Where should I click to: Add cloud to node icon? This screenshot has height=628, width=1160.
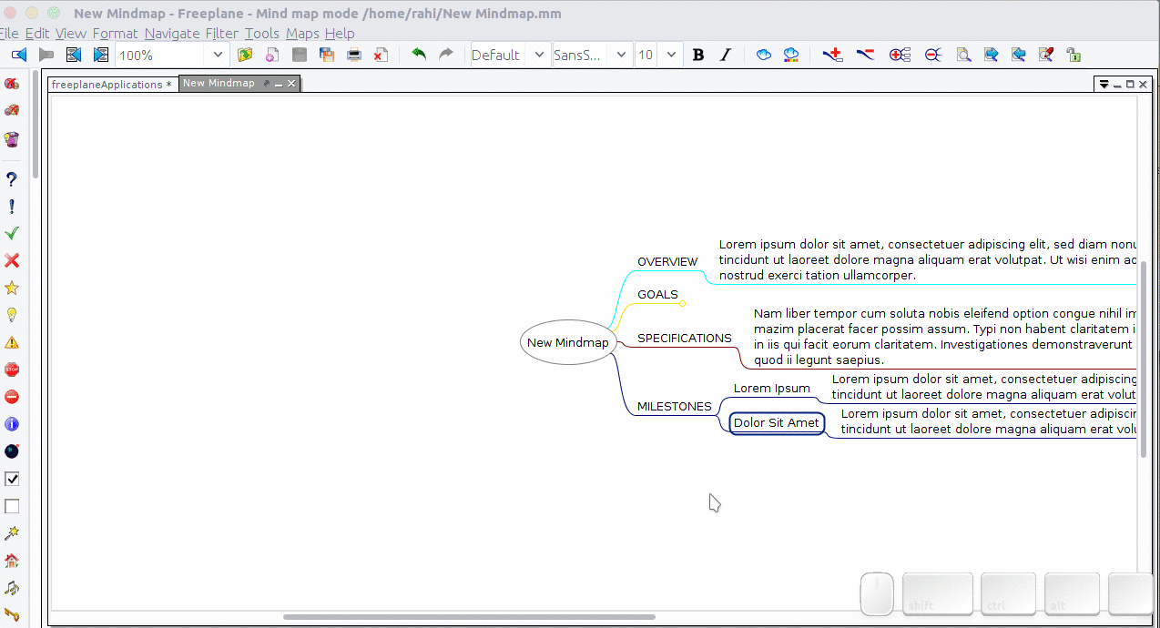click(x=764, y=55)
